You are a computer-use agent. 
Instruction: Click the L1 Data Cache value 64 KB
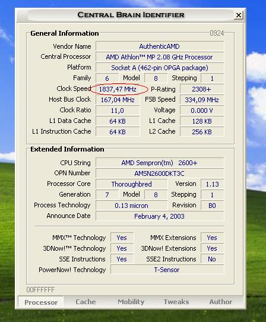click(x=118, y=121)
